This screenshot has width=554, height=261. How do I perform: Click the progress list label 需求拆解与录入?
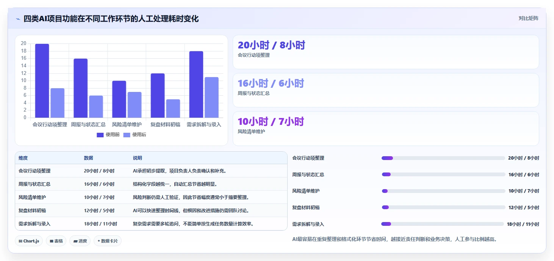(308, 224)
